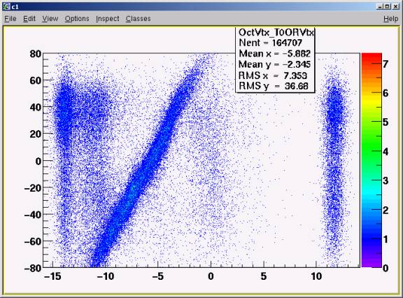Click the Nent = 164707 stats line
Viewport: 403px width, 298px height.
click(270, 43)
